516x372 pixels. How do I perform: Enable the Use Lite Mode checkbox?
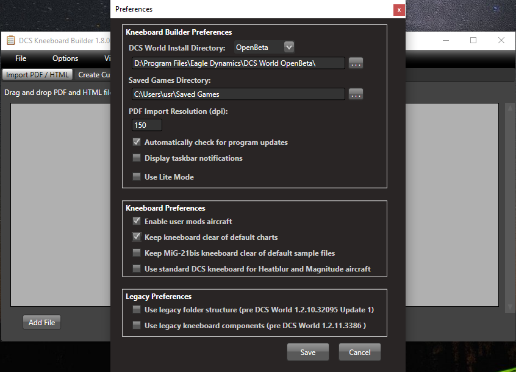pyautogui.click(x=136, y=177)
